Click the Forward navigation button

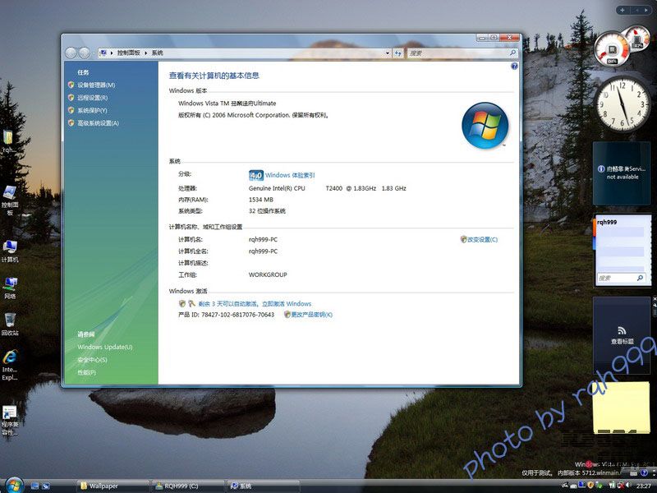(85, 53)
